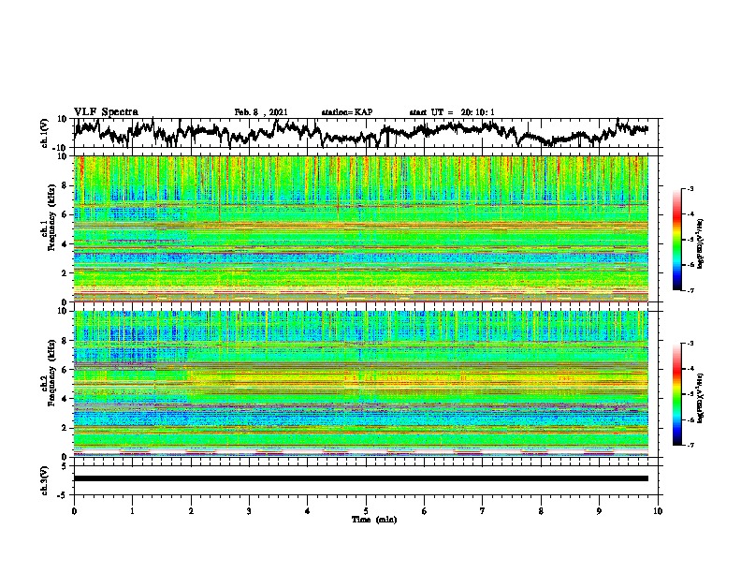Click the solid black ch.3 trace bar

pyautogui.click(x=361, y=478)
